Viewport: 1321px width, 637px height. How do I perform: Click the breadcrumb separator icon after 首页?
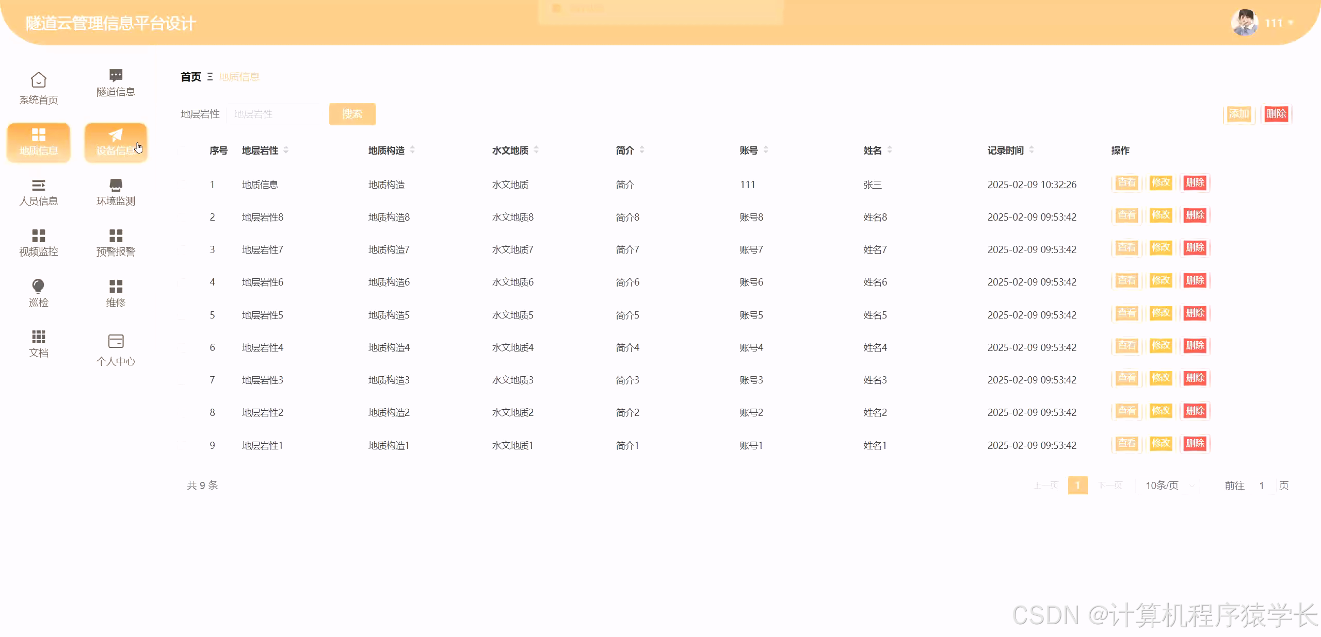(x=210, y=77)
